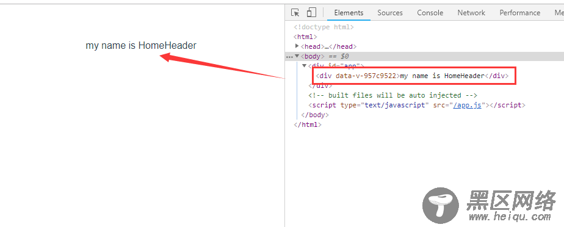
Task: Switch to the Elements tab
Action: (349, 13)
